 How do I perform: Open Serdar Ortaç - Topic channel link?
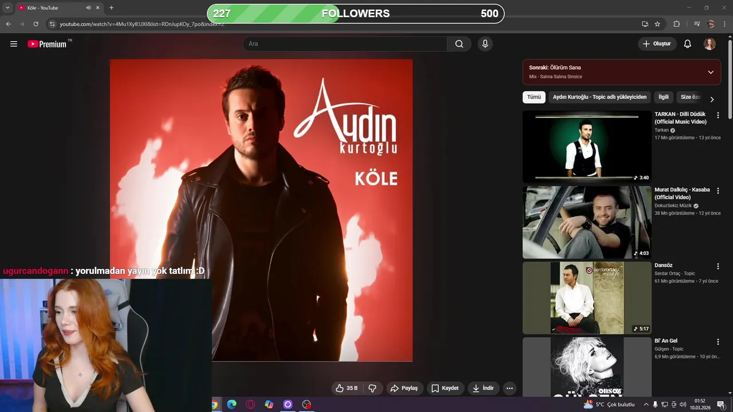pos(675,274)
